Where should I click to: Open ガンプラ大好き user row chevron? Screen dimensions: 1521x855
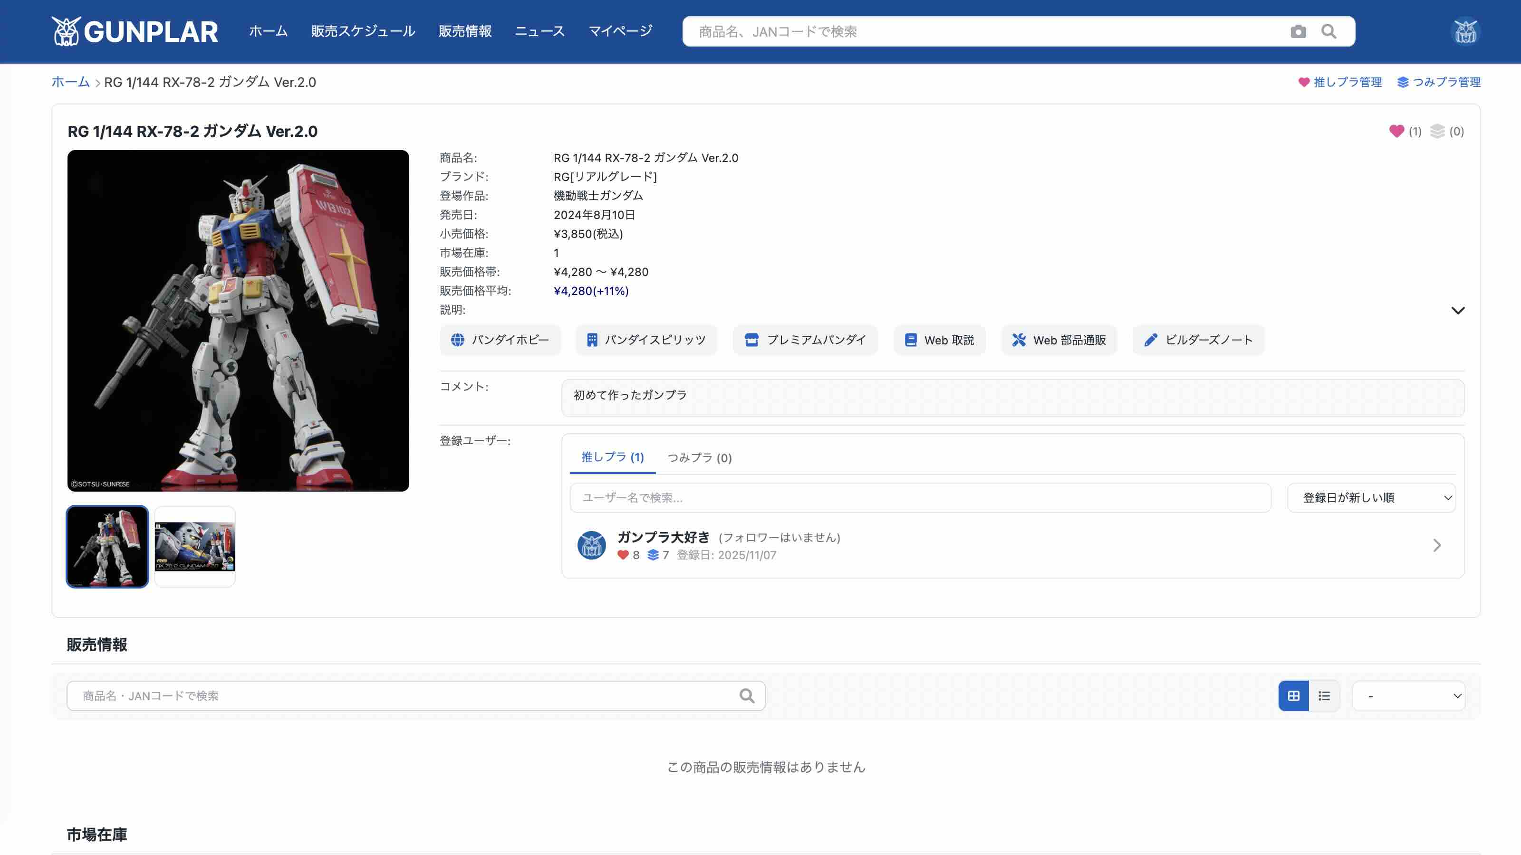click(1436, 545)
